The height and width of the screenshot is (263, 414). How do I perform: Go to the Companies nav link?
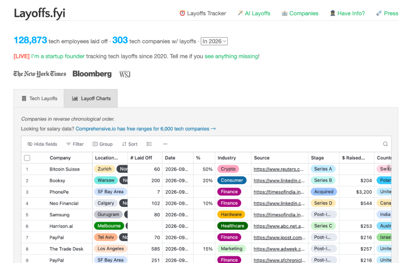coord(300,13)
